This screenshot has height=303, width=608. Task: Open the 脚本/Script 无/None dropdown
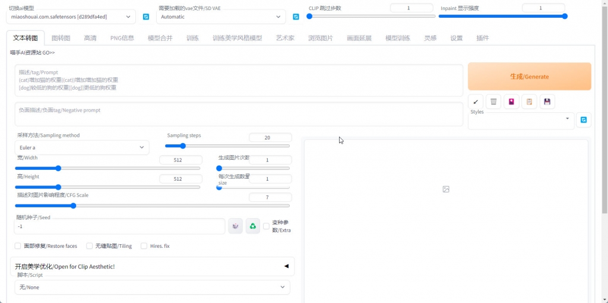pyautogui.click(x=152, y=287)
